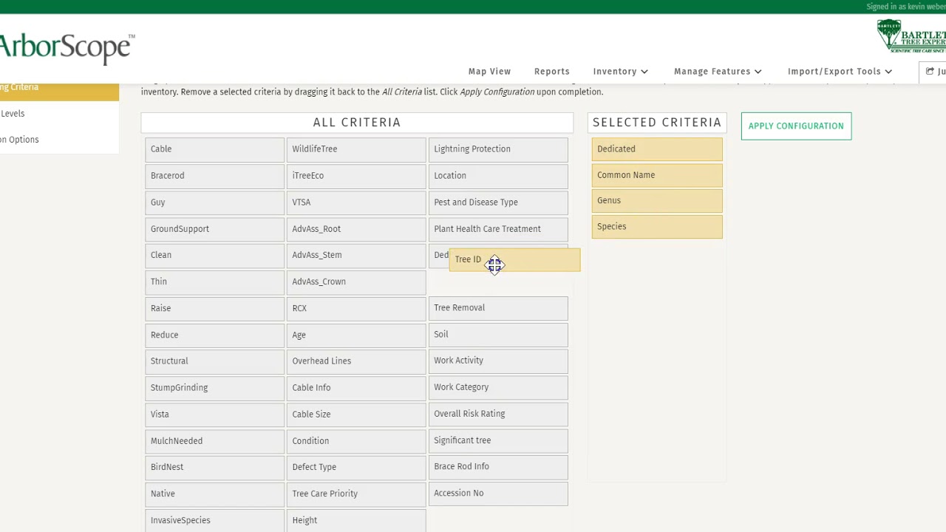Click the Brace Rod Info tile
946x532 pixels.
pos(498,467)
